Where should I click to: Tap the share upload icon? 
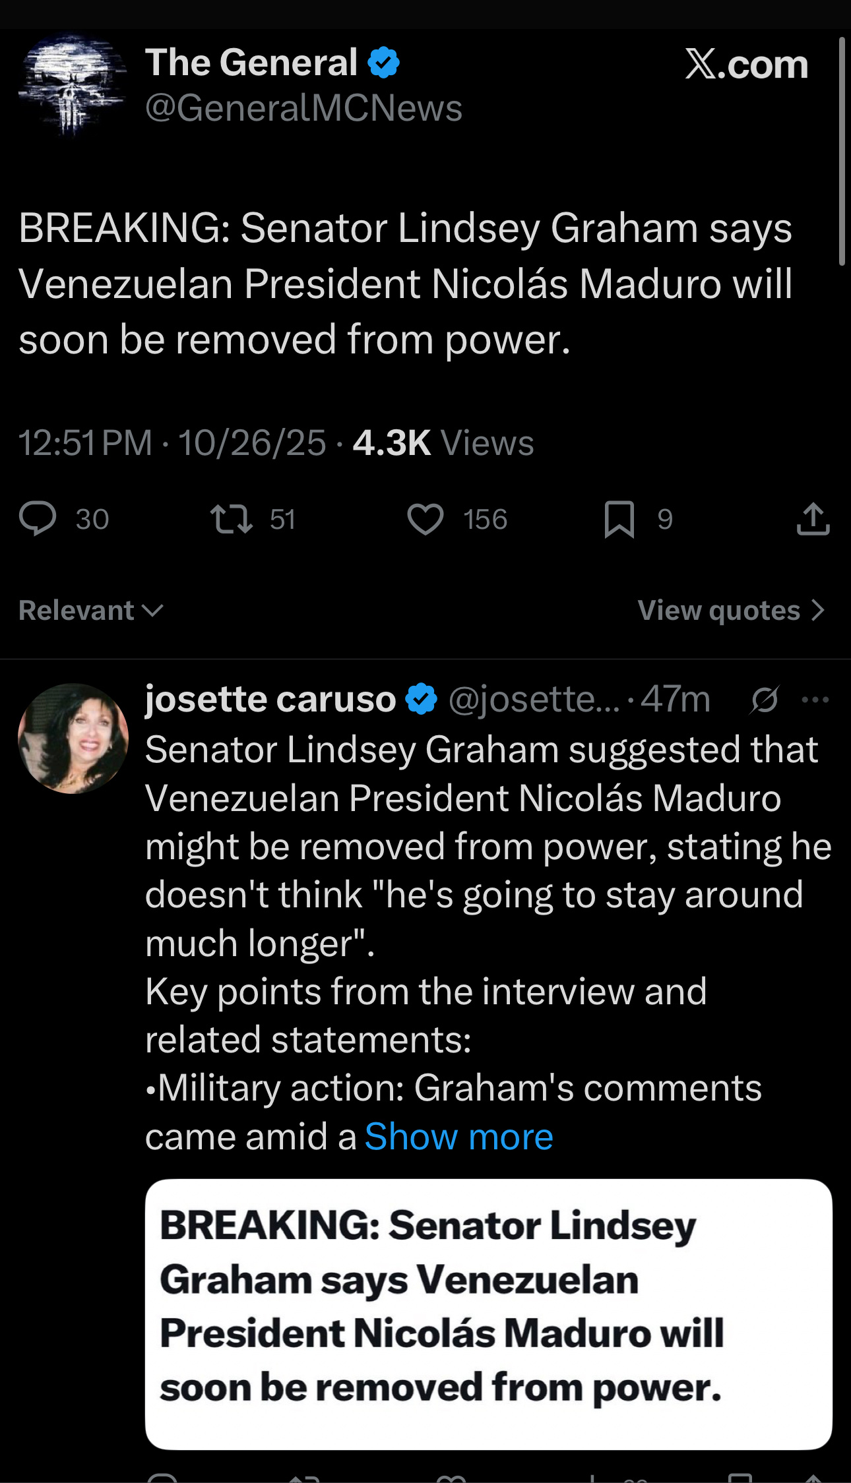[x=813, y=519]
